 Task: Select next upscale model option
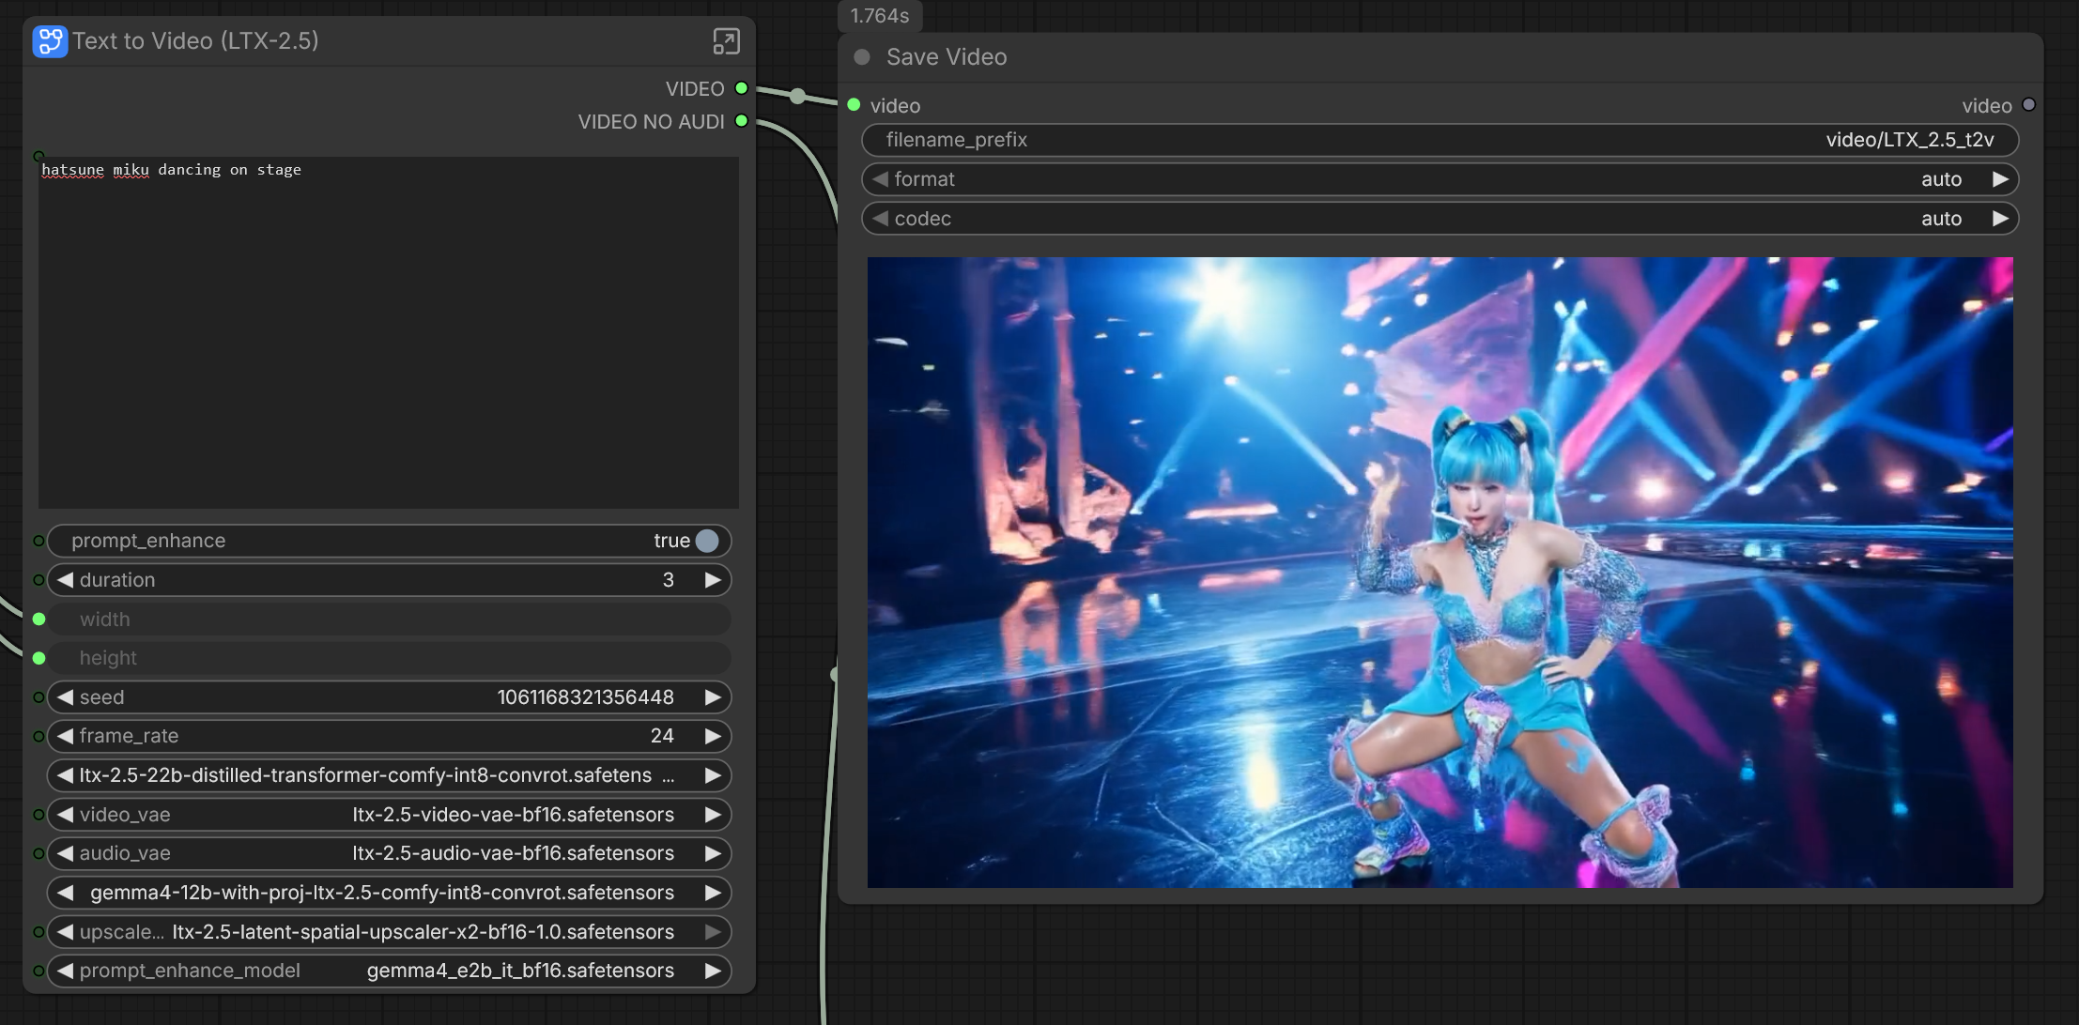tap(713, 932)
